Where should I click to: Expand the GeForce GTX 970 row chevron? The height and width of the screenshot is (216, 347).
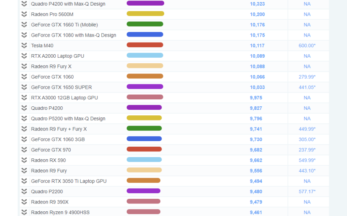24,149
